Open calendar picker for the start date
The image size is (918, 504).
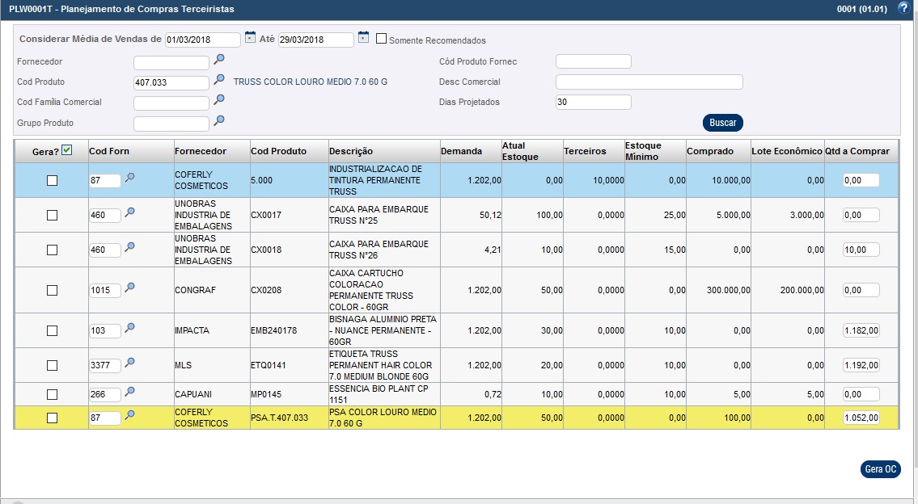click(250, 37)
